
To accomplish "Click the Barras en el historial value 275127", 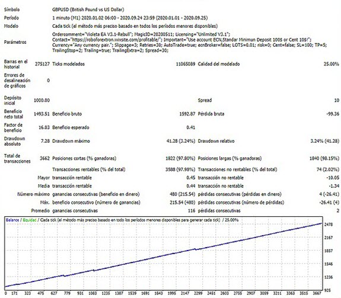I will 42,64.
